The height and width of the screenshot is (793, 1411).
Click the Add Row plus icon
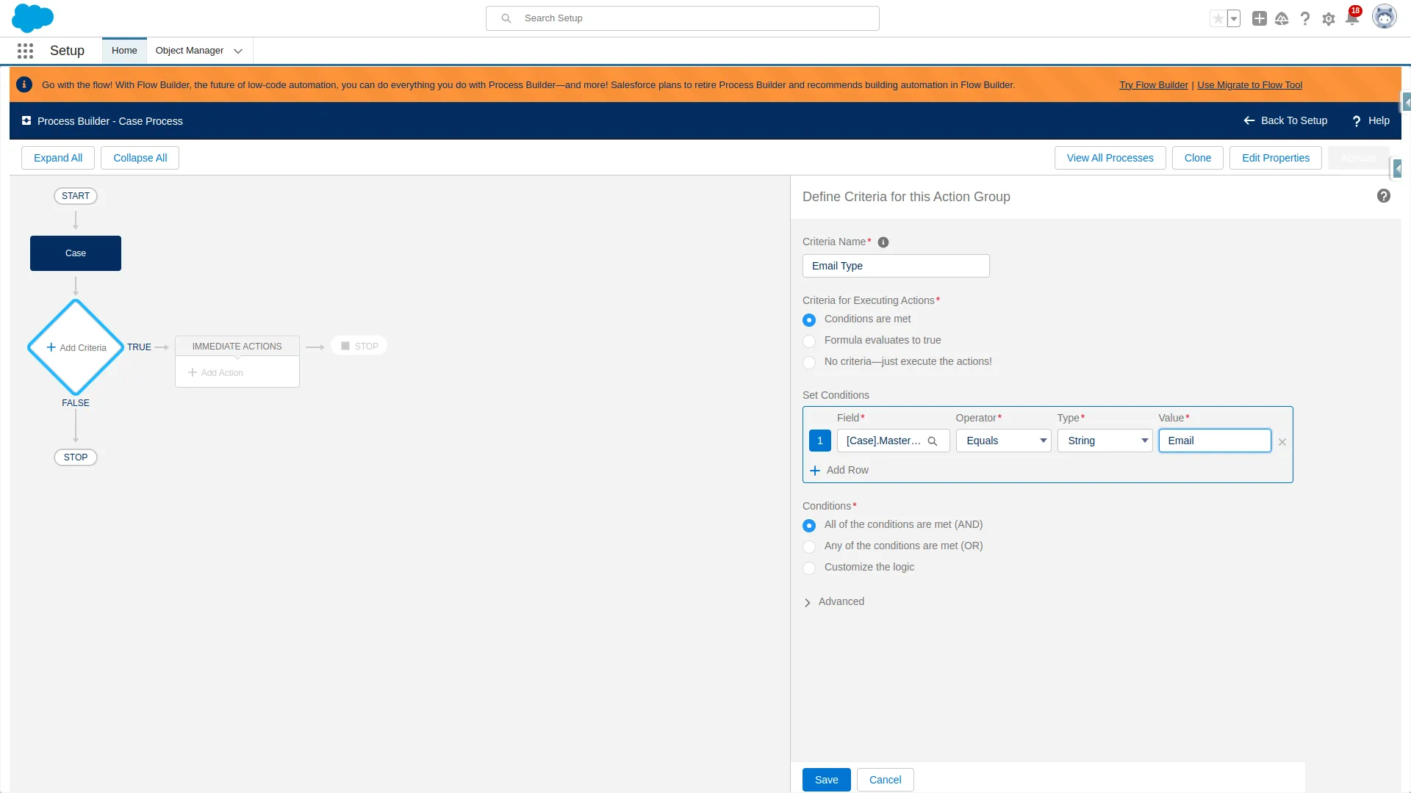(814, 470)
